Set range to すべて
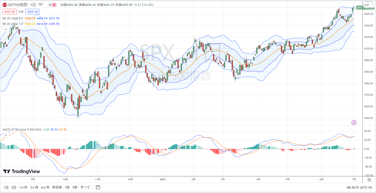 pos(85,187)
